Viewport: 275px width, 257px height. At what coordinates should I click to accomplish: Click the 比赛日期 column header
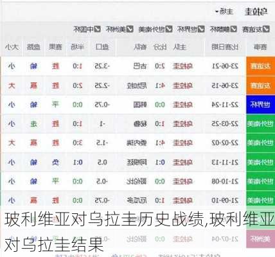click(x=225, y=47)
